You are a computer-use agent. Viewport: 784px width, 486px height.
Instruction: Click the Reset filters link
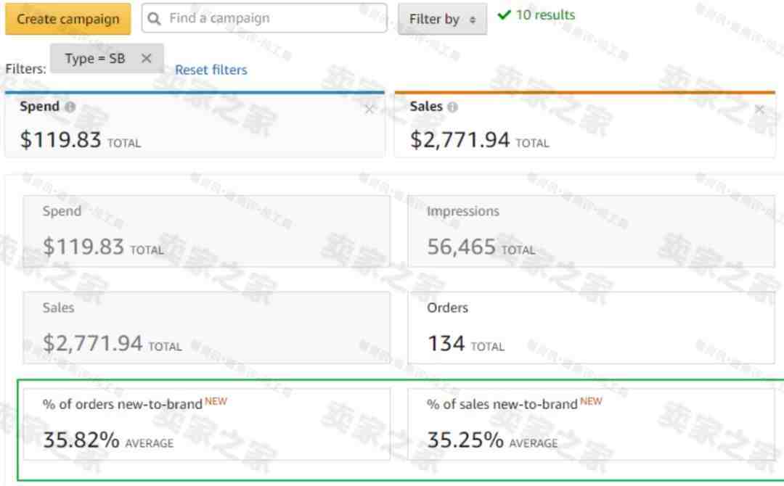click(211, 70)
